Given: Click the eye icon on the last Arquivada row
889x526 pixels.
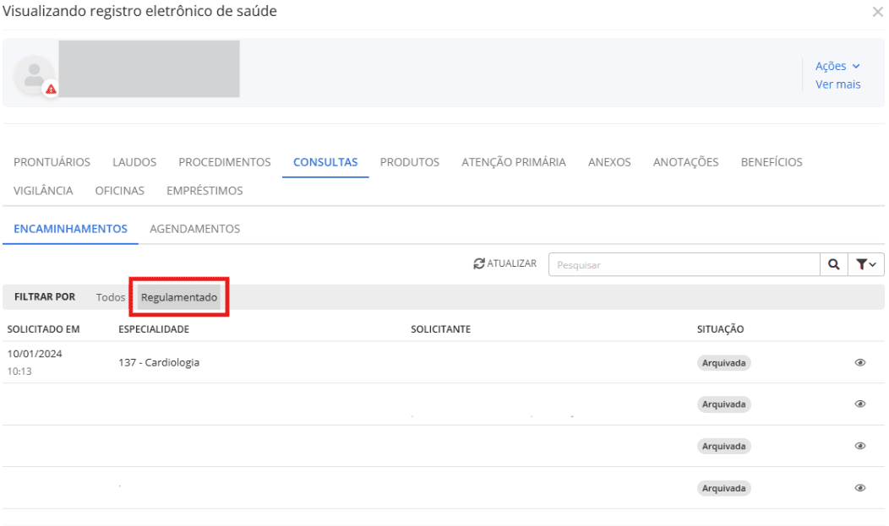Looking at the screenshot, I should (x=859, y=486).
